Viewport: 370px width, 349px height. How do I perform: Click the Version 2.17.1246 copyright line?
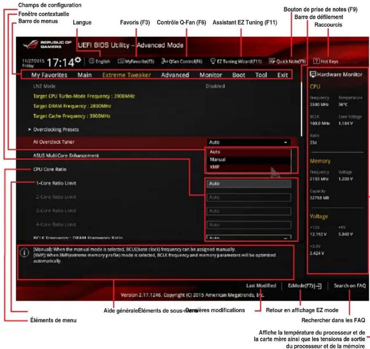[x=192, y=295]
